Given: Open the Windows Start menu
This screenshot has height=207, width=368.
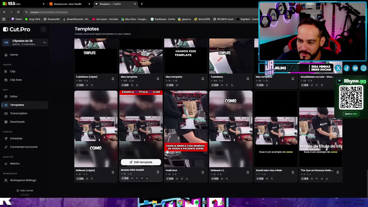Looking at the screenshot, I should pyautogui.click(x=146, y=203).
